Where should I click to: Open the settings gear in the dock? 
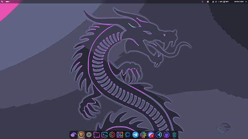tap(112, 135)
